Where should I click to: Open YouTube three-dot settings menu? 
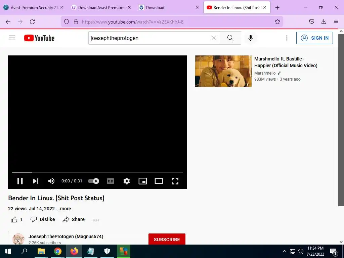click(287, 38)
